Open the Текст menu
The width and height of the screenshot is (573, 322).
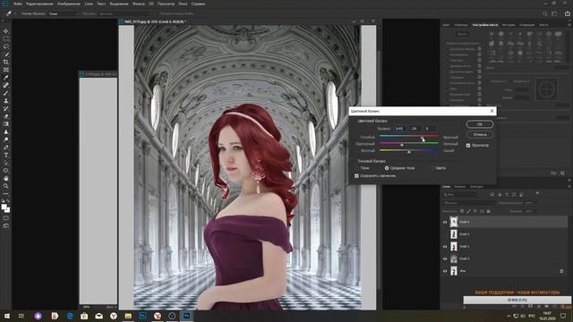point(101,4)
